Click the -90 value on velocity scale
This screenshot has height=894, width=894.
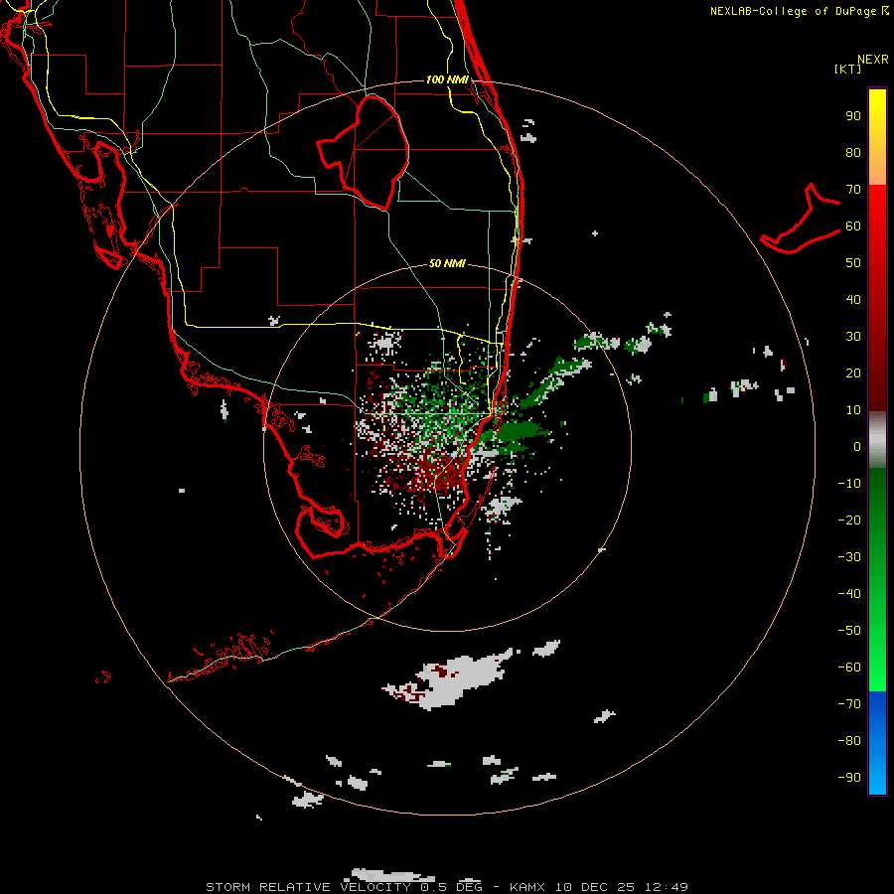pos(849,777)
